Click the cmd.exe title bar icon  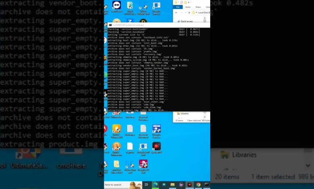pos(109,25)
